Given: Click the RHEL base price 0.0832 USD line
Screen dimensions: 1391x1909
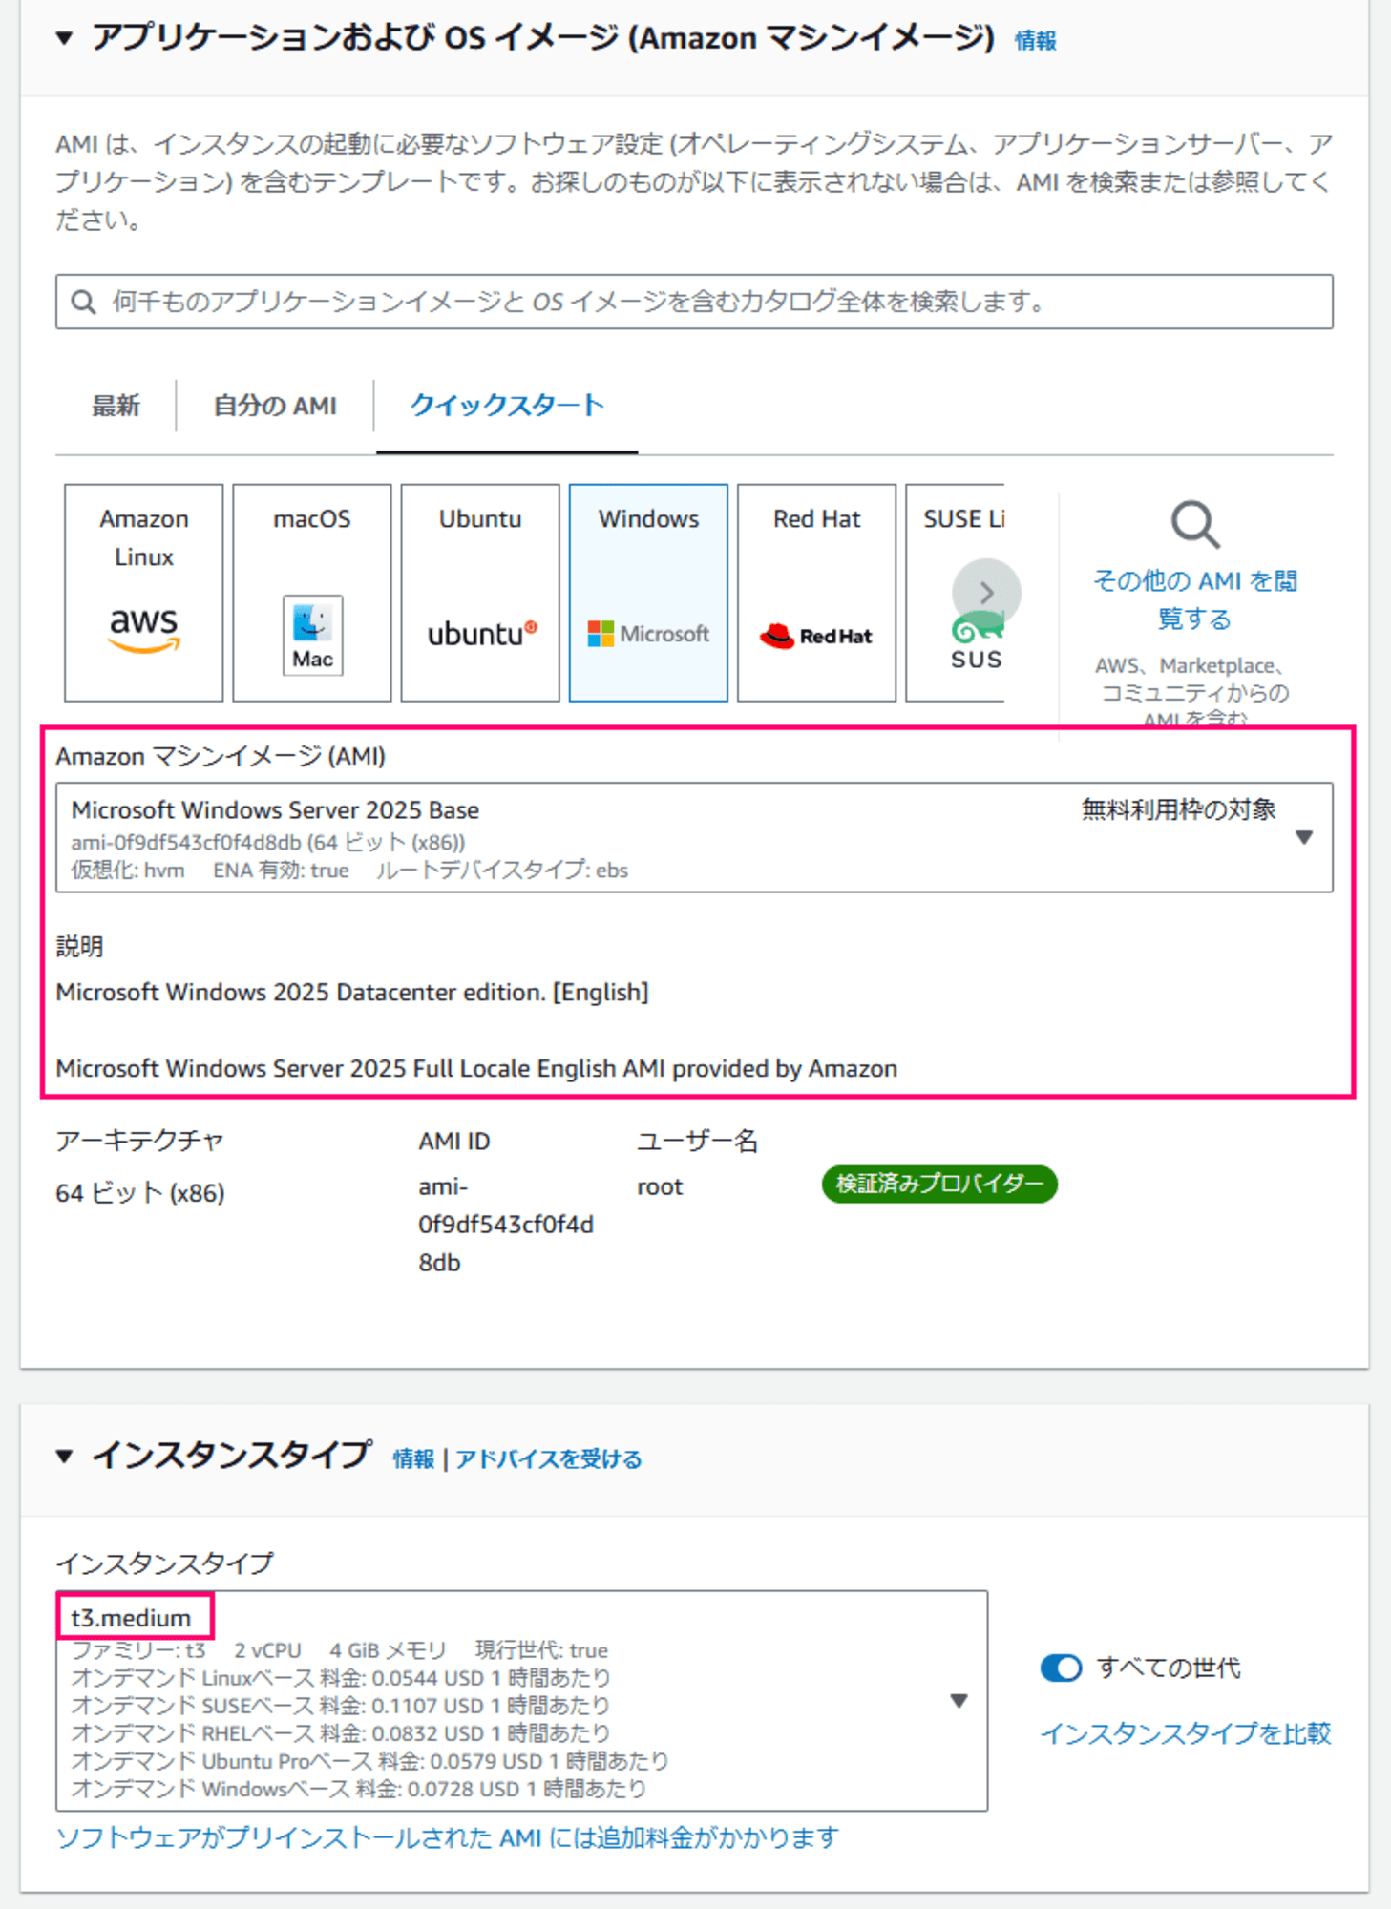Looking at the screenshot, I should coord(340,1733).
